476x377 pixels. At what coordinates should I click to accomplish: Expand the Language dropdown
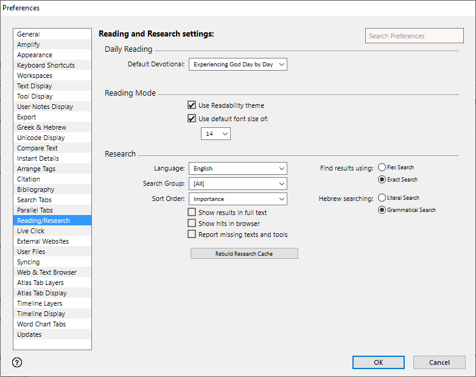(237, 168)
